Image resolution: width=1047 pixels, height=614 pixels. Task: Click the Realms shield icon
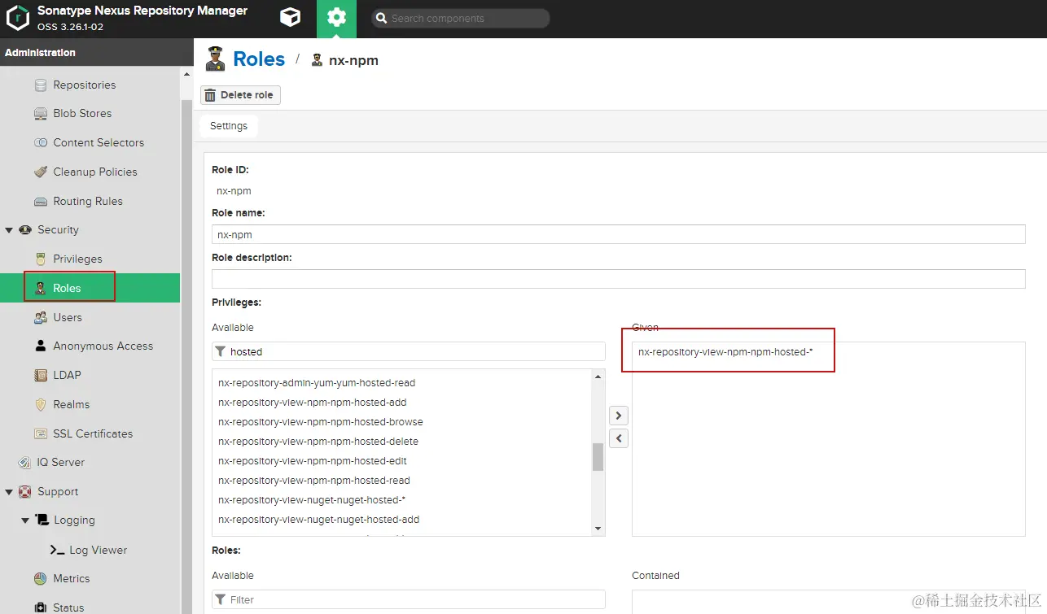41,404
